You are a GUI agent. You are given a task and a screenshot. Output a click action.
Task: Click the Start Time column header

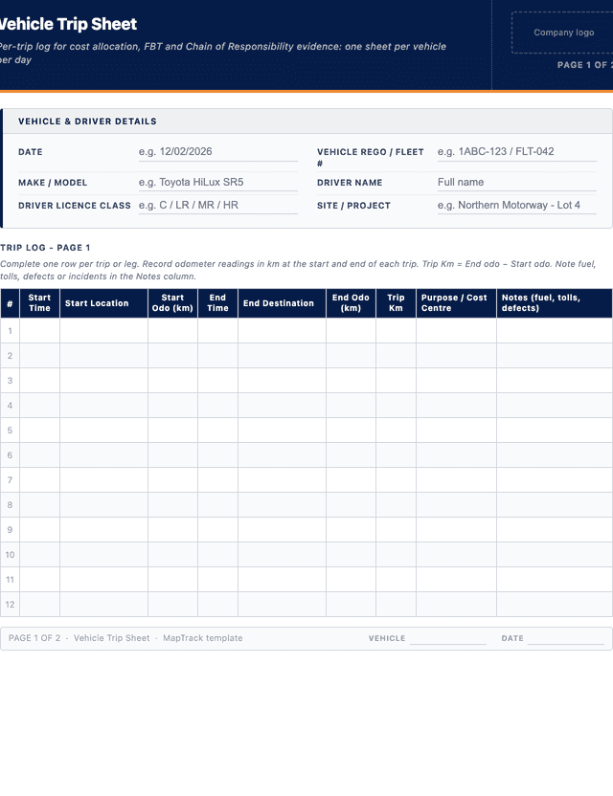[x=39, y=303]
